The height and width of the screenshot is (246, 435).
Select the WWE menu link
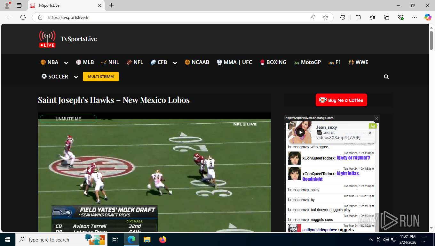pos(358,62)
